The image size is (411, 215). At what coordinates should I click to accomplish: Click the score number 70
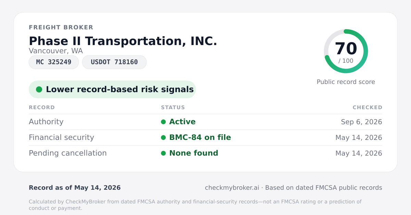(346, 48)
